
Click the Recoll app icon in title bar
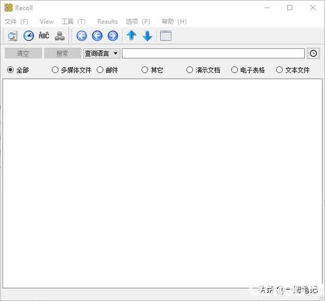tap(9, 8)
